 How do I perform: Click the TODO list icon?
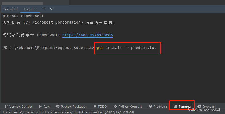[x=95, y=106]
